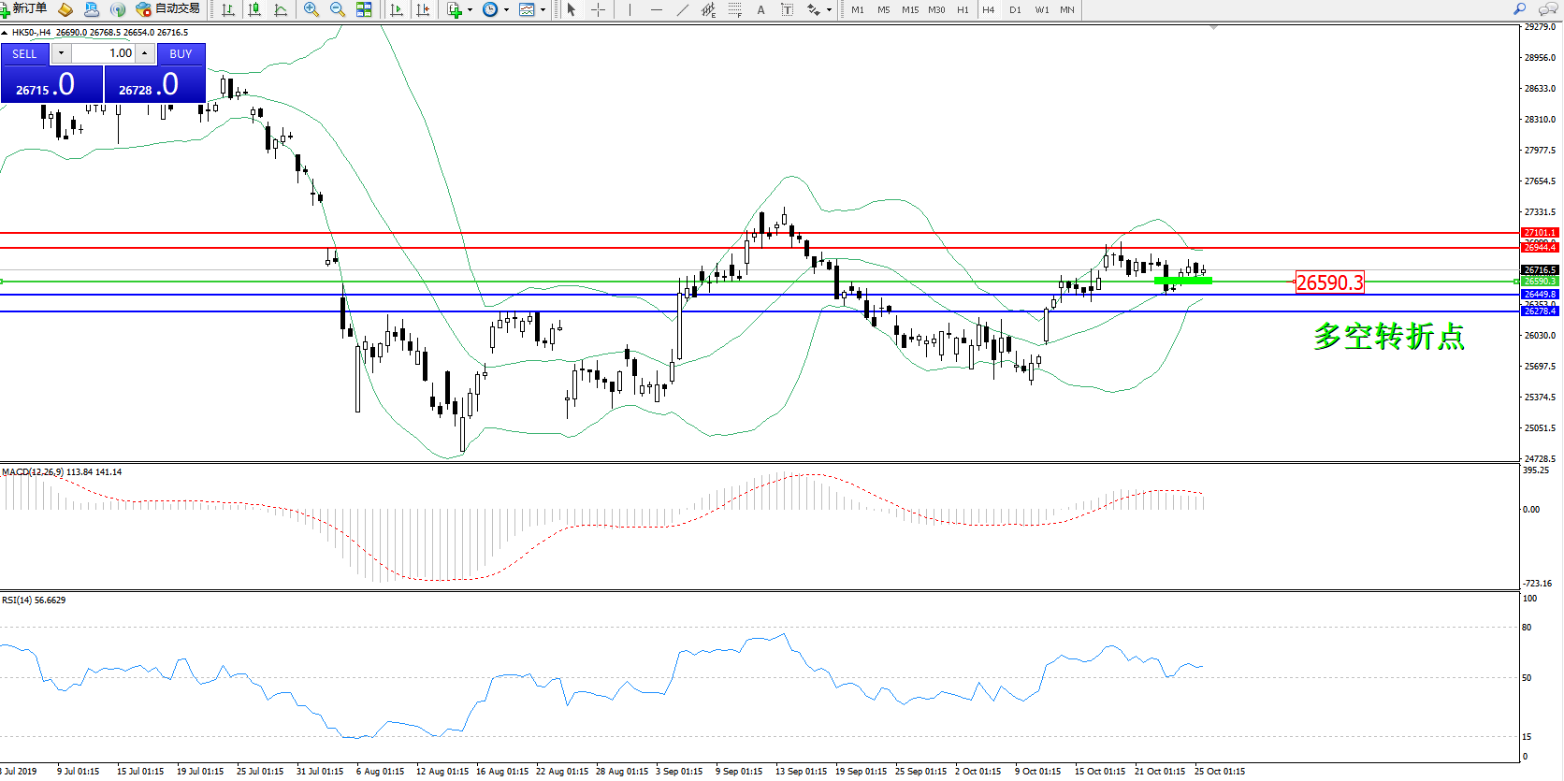Screen dimensions: 1564x781
Task: Open the indicators list dropdown arrow
Action: click(470, 10)
